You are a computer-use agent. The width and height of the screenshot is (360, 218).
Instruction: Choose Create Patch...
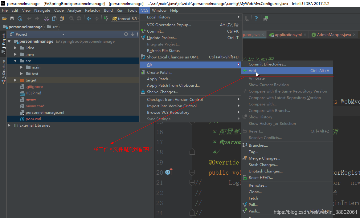click(x=191, y=72)
